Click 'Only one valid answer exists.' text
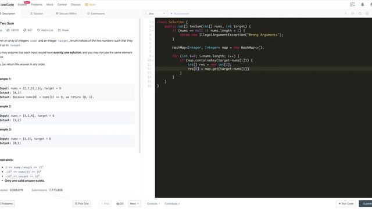 [24, 181]
